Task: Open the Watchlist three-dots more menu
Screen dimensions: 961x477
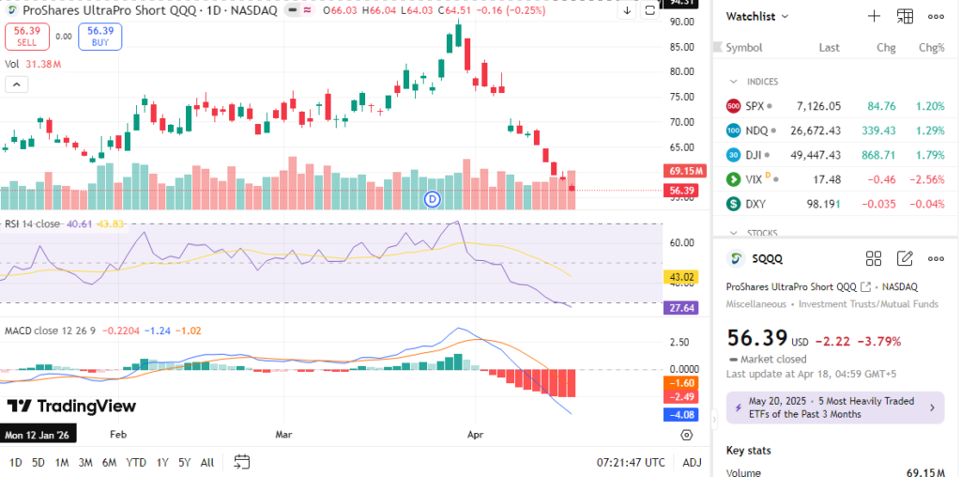Action: (x=936, y=16)
